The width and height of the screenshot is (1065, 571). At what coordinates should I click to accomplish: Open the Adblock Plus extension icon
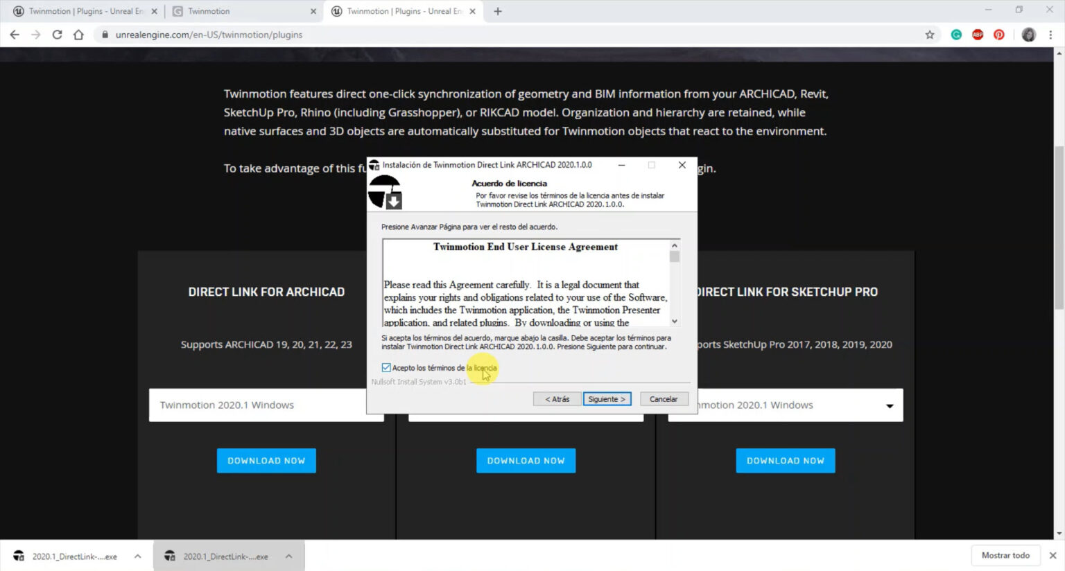[x=978, y=35]
